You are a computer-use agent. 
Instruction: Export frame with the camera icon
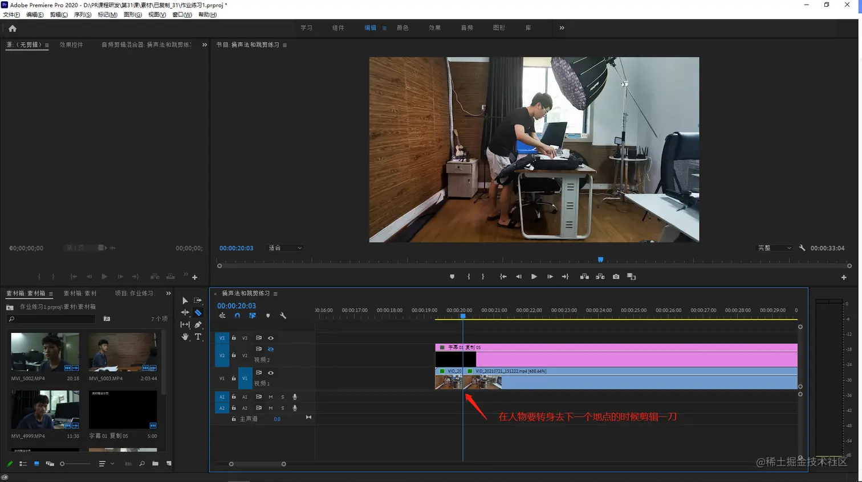pyautogui.click(x=616, y=277)
